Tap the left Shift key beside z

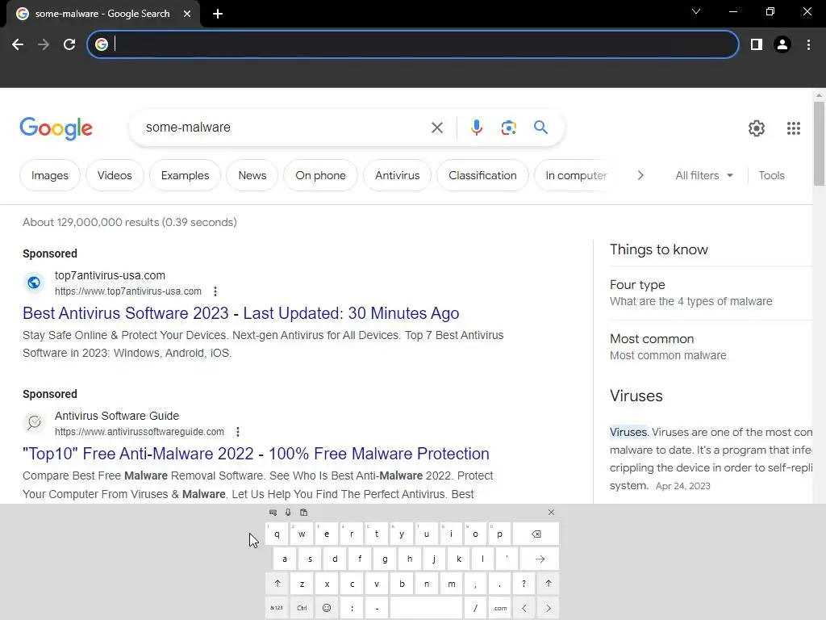click(x=277, y=584)
